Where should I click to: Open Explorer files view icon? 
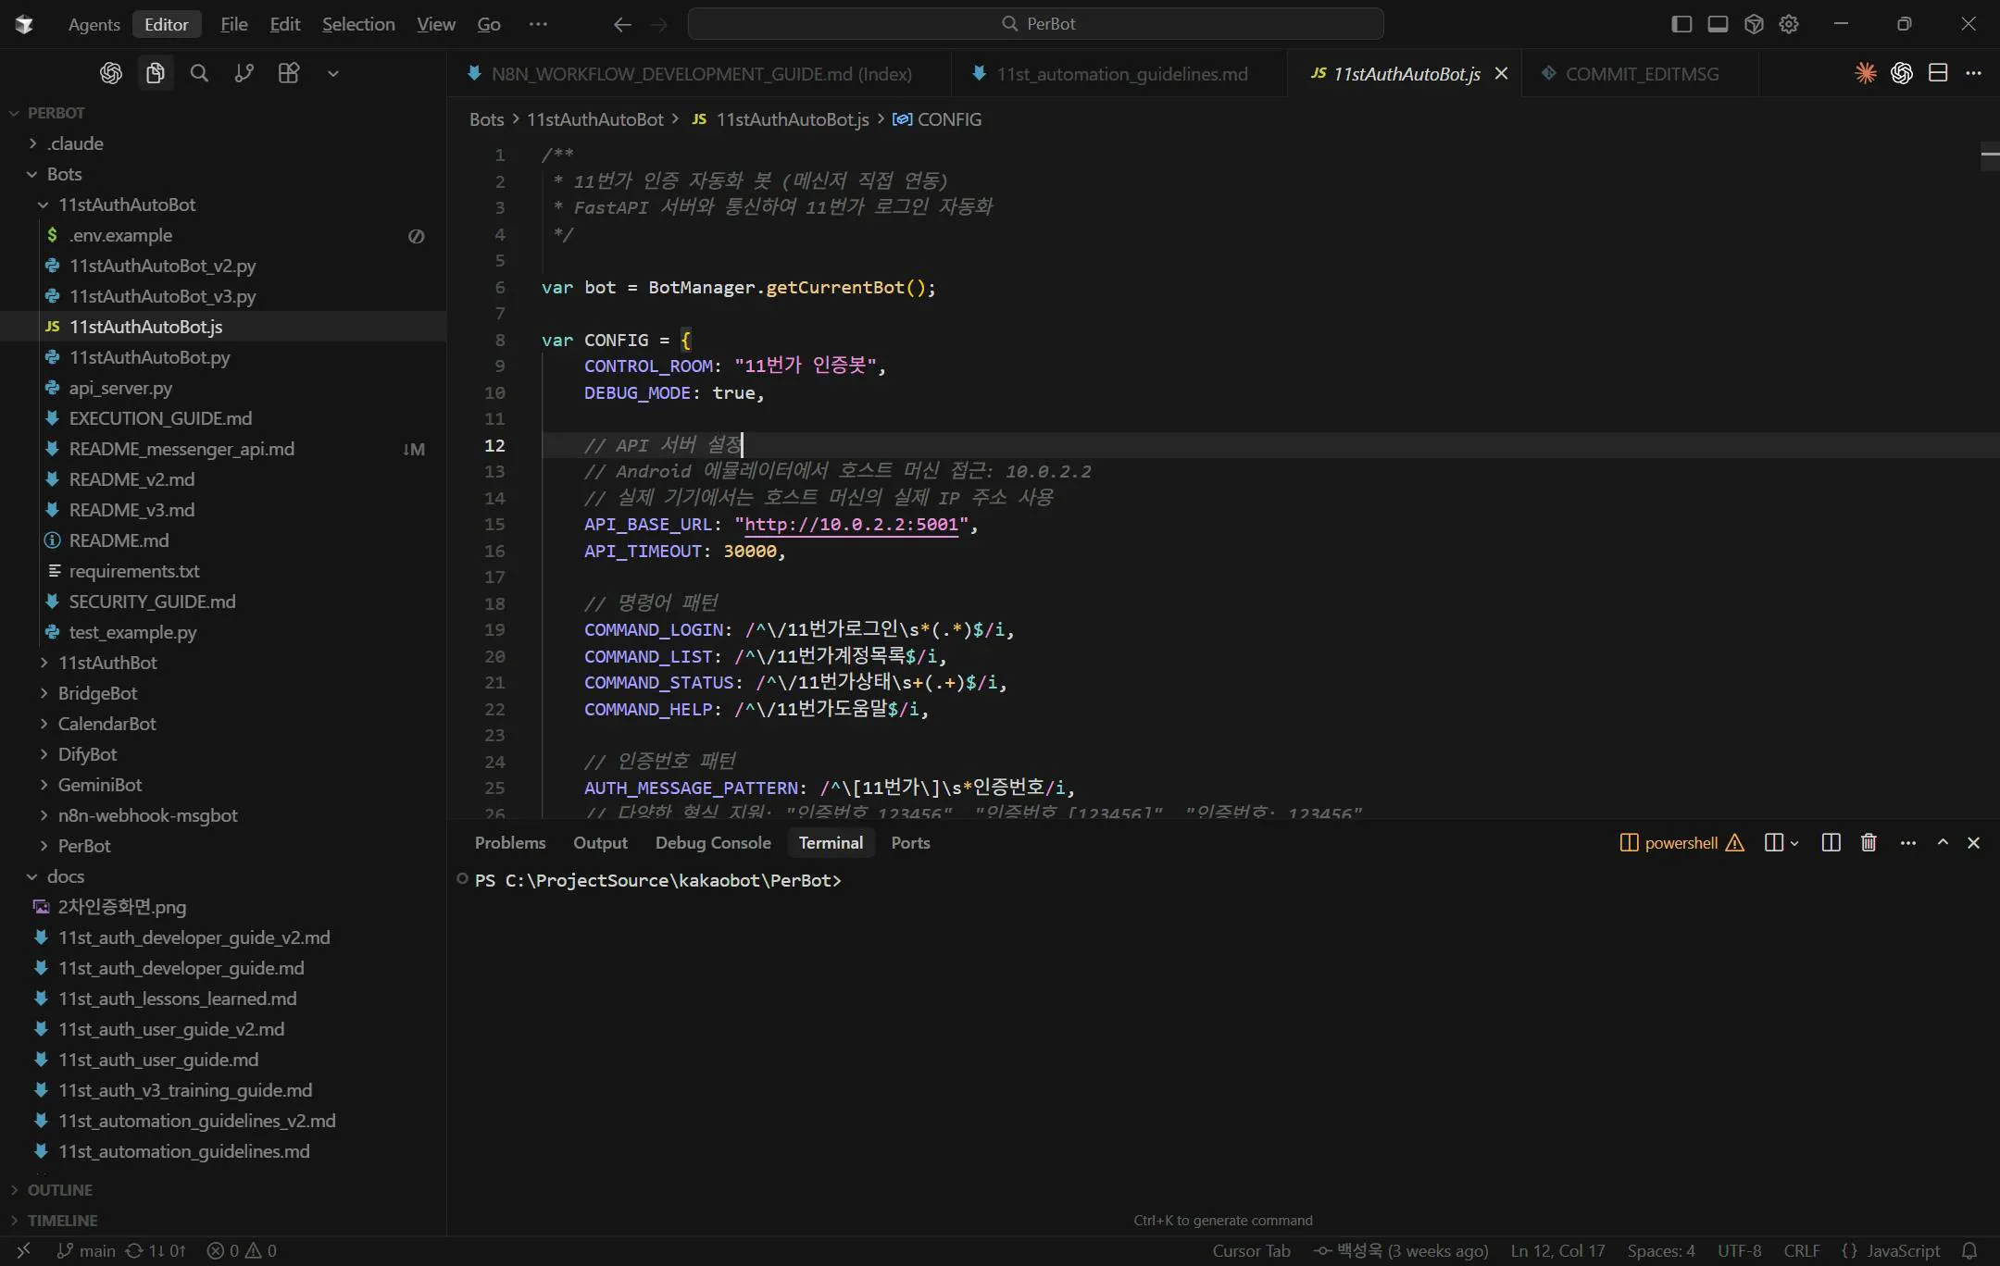[155, 73]
